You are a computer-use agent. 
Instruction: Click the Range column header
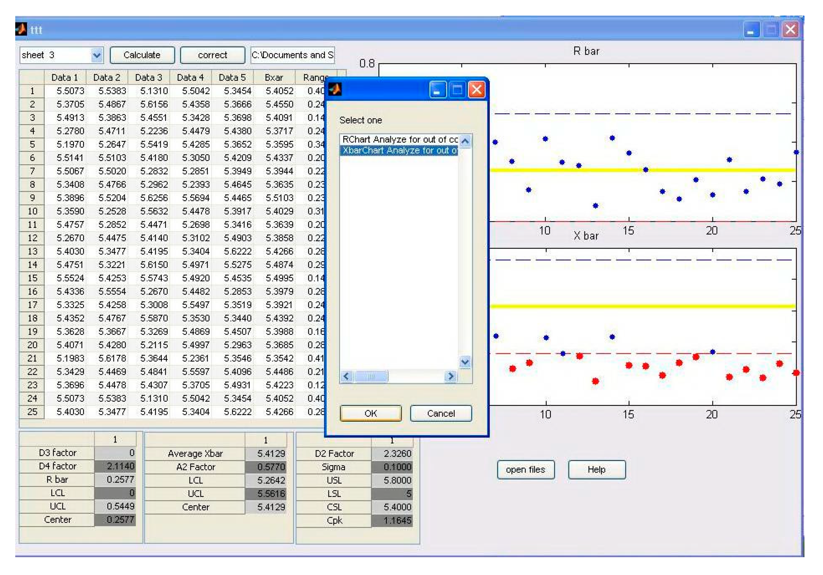coord(316,77)
